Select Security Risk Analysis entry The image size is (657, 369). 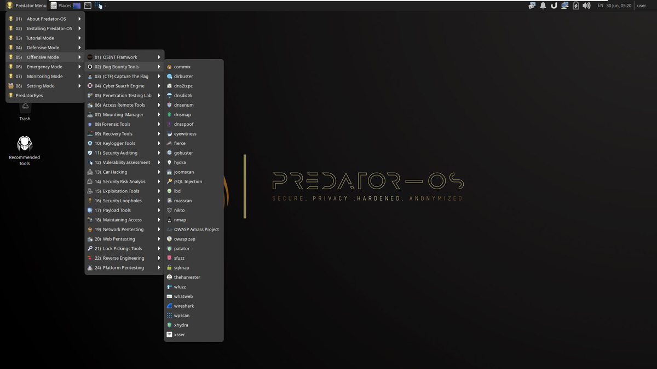[125, 181]
